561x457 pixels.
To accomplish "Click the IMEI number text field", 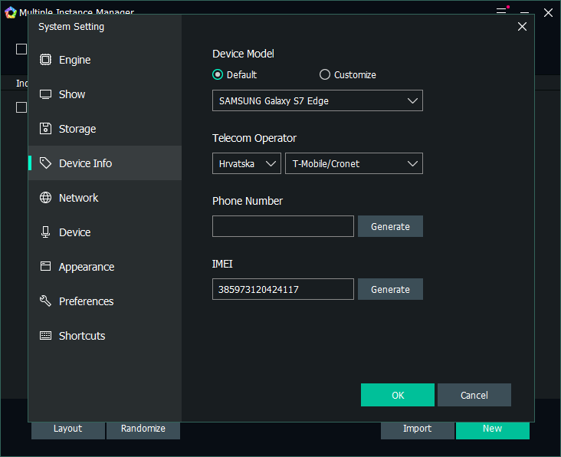I will (283, 289).
